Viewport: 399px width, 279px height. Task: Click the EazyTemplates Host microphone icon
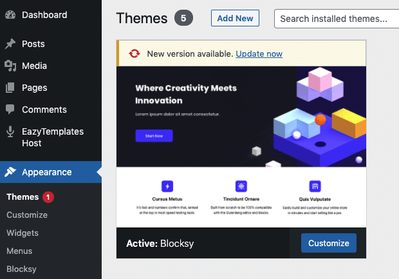tap(10, 131)
